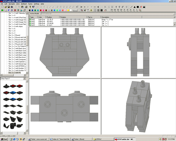Enable the medium grid button
The height and width of the screenshot is (141, 176).
(x=98, y=10)
